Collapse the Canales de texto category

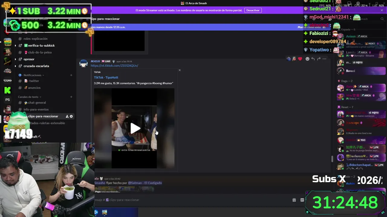[x=30, y=97]
